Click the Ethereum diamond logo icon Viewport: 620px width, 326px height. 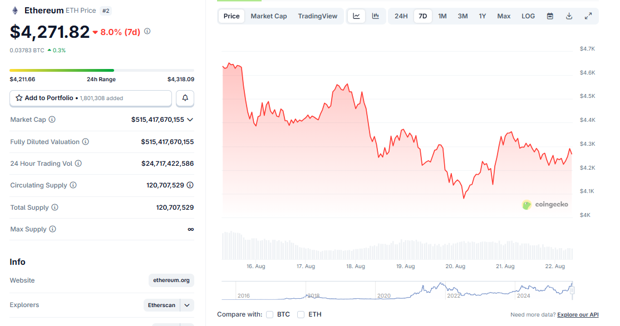click(15, 11)
